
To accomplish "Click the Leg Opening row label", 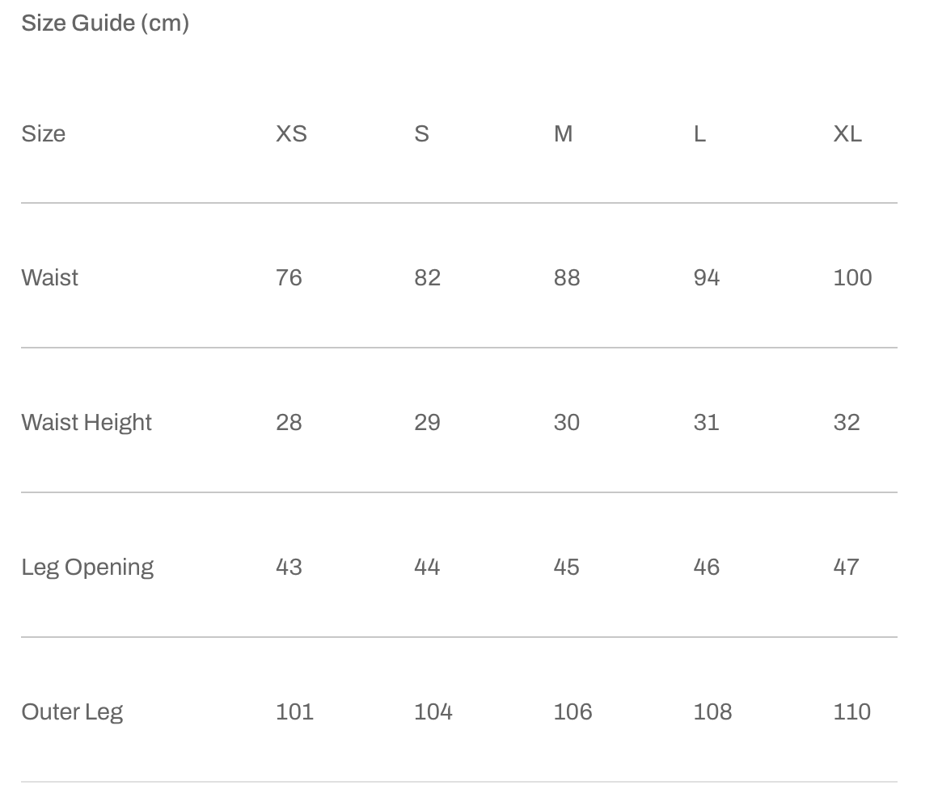I will click(87, 567).
